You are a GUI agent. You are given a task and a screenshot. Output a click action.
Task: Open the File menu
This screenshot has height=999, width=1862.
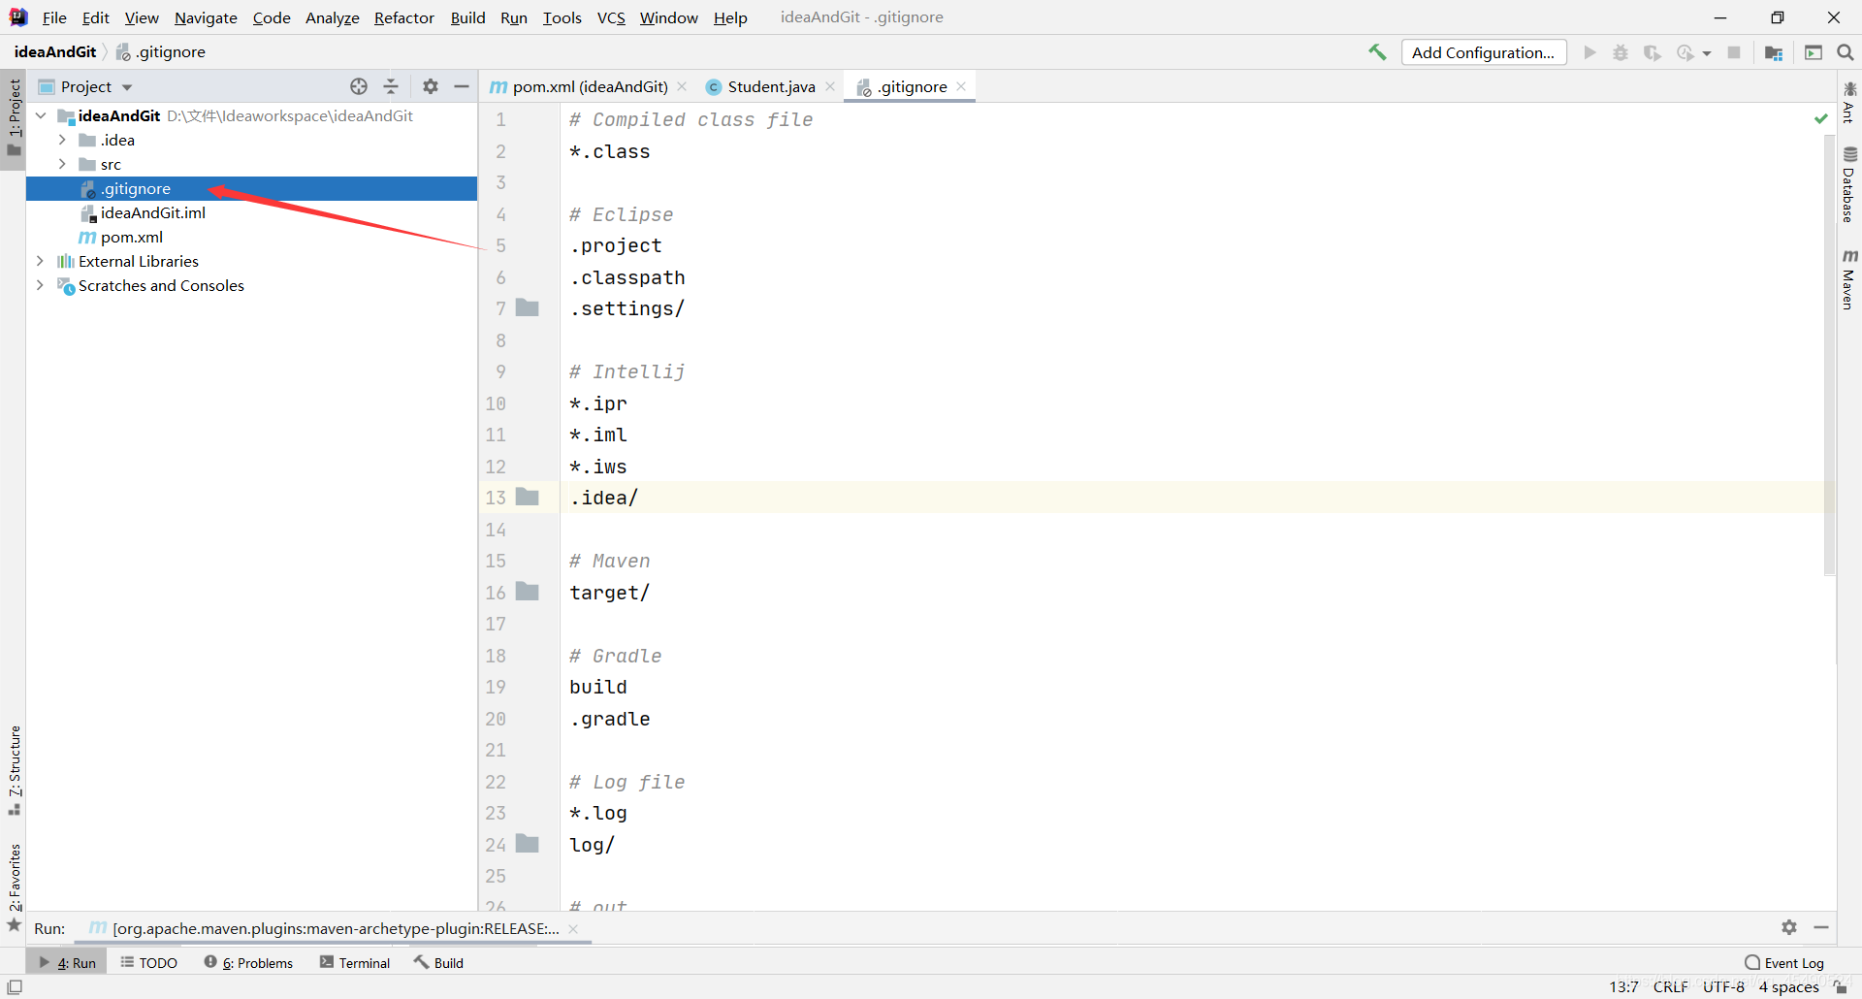[54, 17]
